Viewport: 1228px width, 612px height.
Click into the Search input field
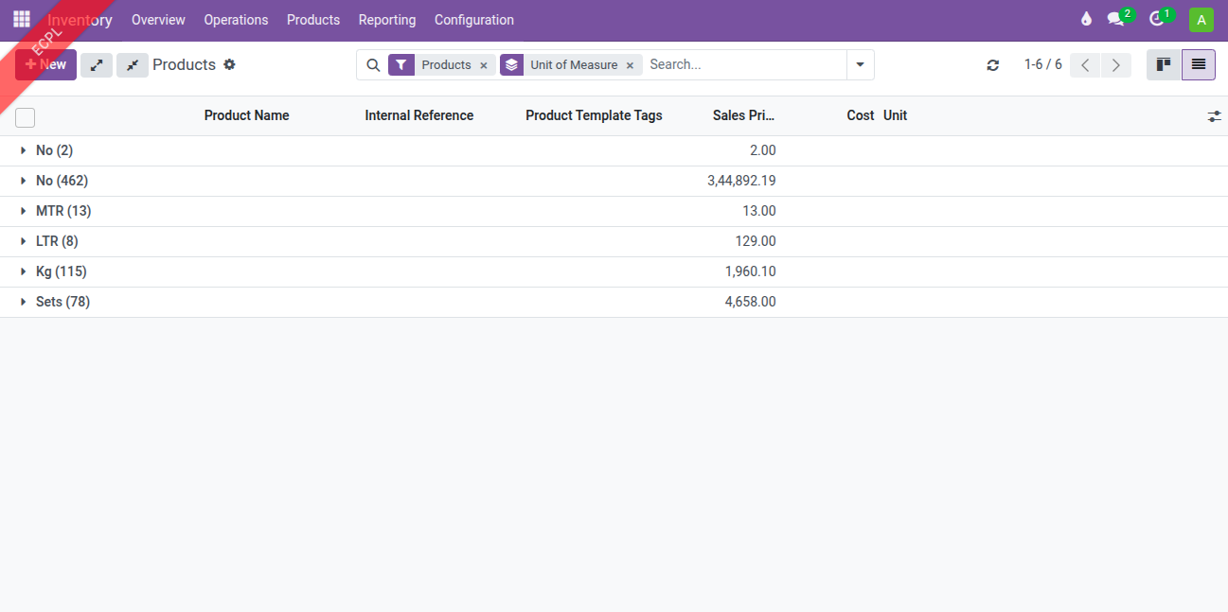tap(743, 65)
